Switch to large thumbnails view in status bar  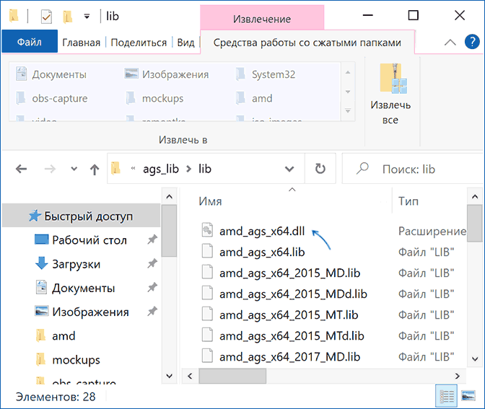point(468,396)
